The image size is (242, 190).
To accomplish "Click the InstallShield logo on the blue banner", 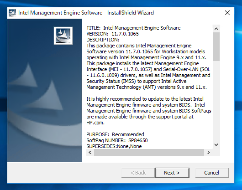I will coord(63,36).
